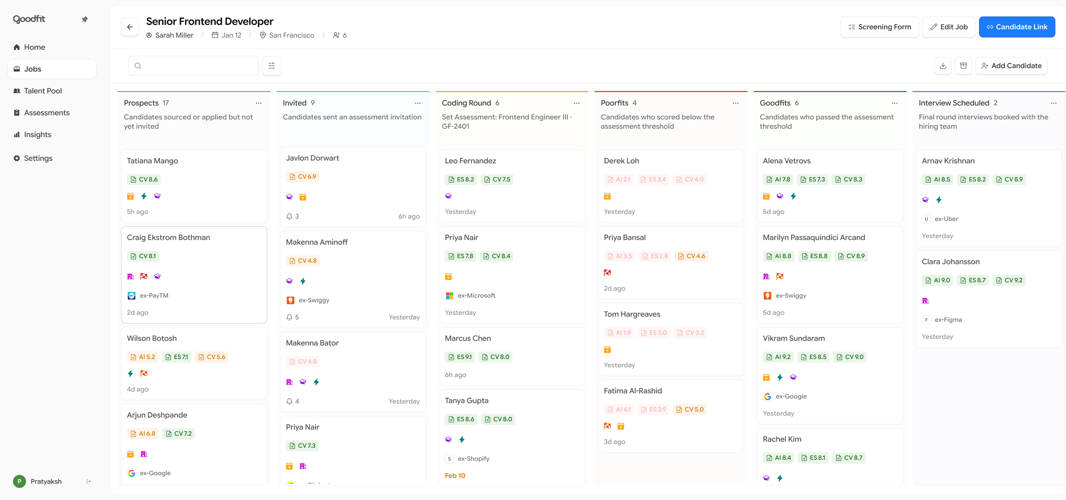
Task: Click the CV 7.2 badge on Arjun Deshpande
Action: point(178,433)
